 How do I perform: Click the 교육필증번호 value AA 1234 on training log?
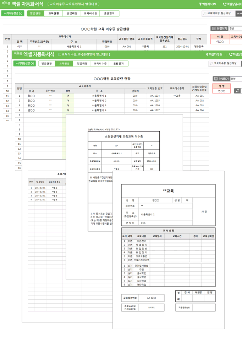151,298
